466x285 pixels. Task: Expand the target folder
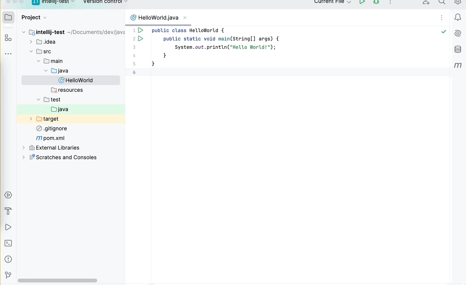click(x=31, y=119)
